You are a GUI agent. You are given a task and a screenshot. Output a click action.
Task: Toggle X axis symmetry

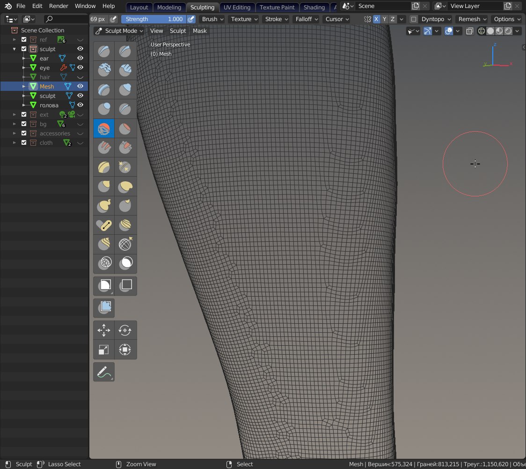tap(376, 19)
